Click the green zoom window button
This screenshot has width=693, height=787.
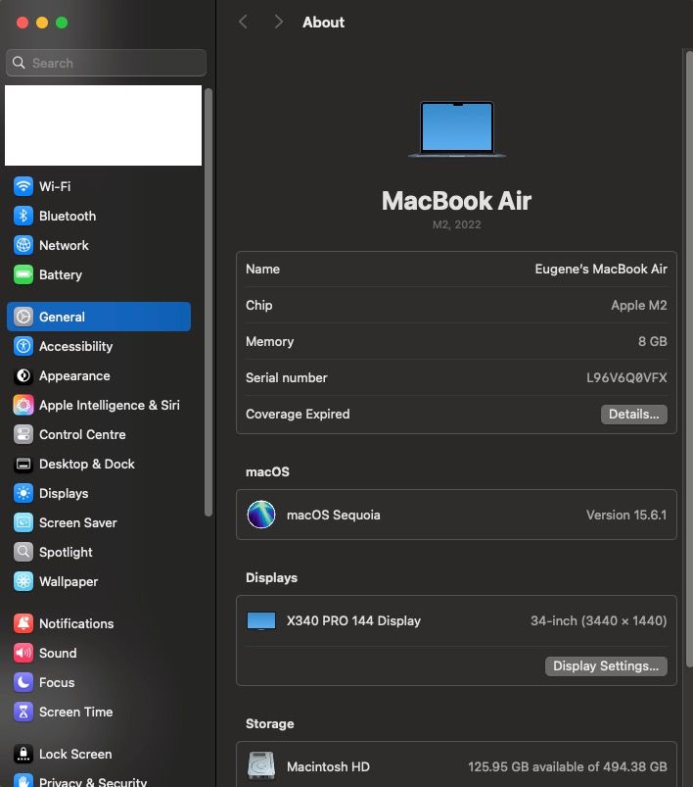62,23
